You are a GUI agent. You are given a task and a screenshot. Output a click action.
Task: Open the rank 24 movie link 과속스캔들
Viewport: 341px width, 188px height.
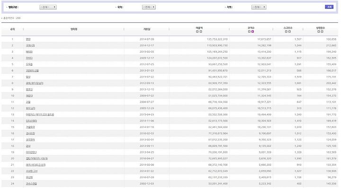tap(31, 184)
